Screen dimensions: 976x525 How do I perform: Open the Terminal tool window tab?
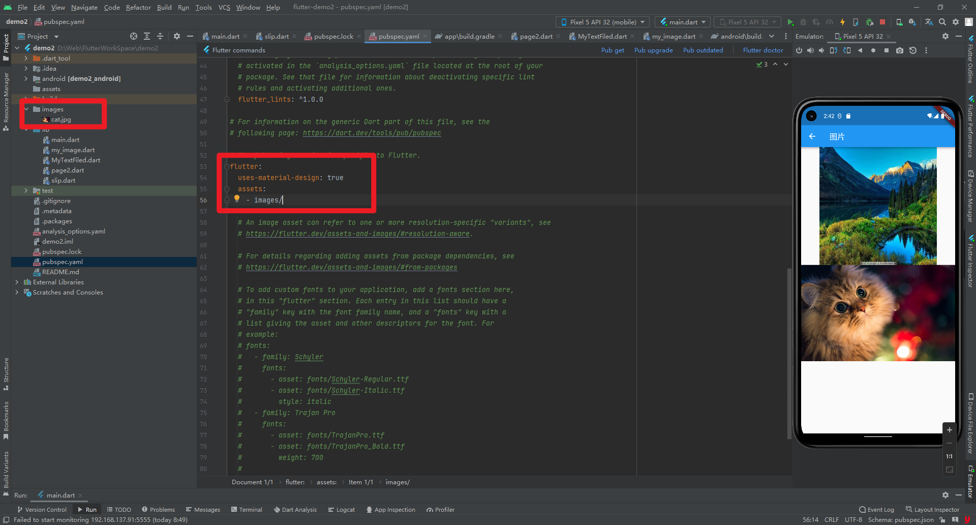coord(247,509)
